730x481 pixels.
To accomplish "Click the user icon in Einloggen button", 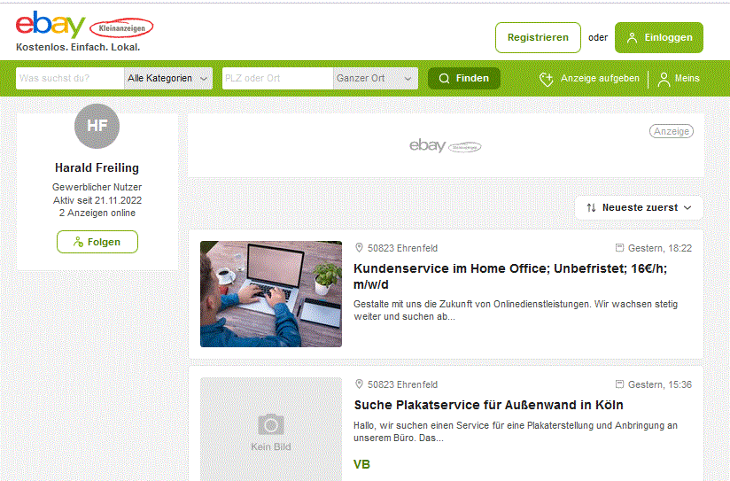I will [x=632, y=38].
